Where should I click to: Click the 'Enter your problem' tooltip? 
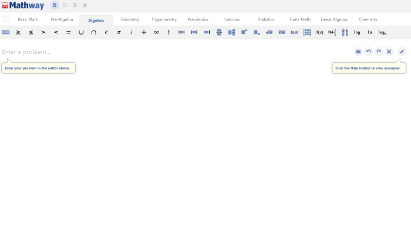[x=38, y=68]
